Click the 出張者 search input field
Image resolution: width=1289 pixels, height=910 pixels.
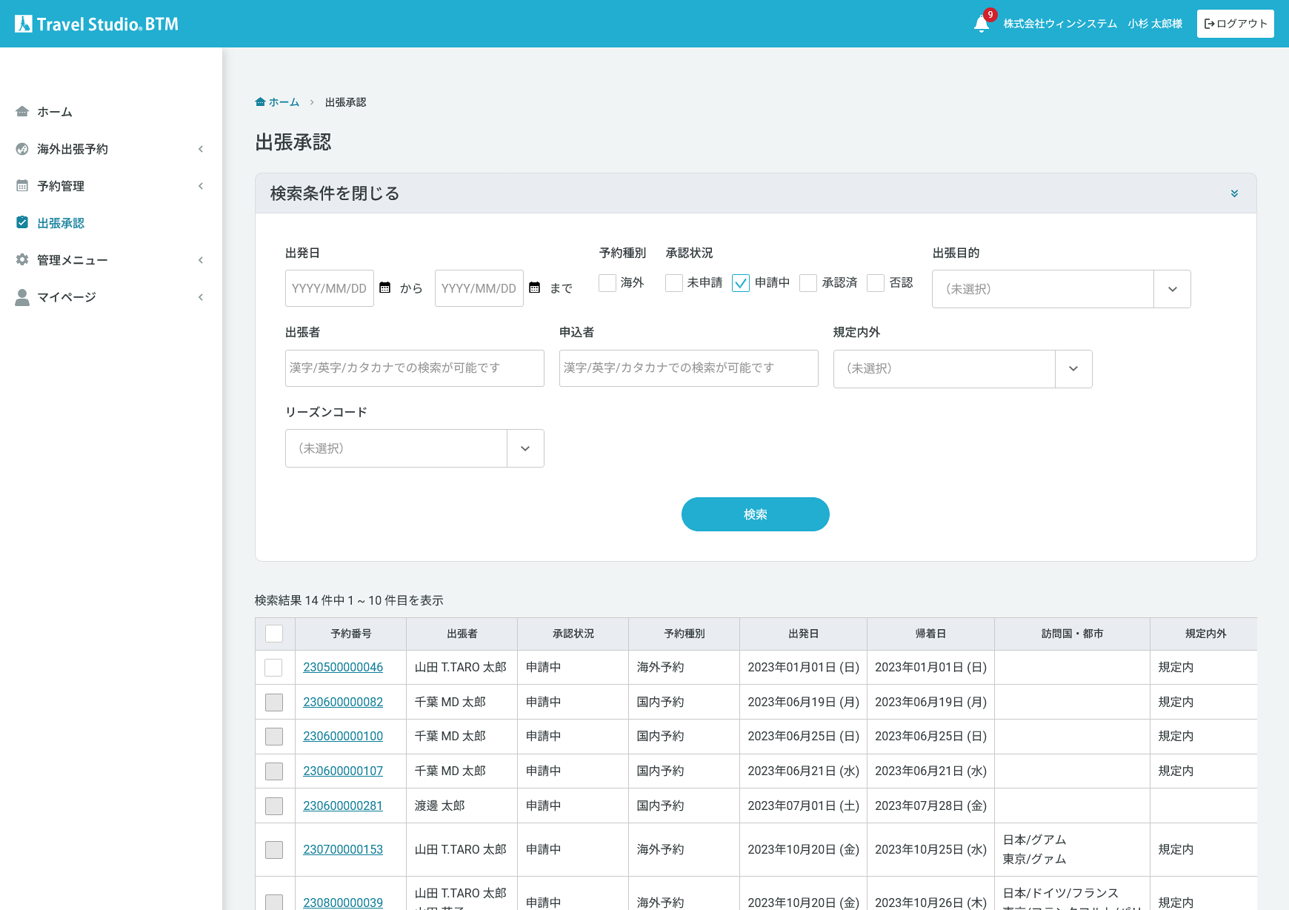click(414, 368)
